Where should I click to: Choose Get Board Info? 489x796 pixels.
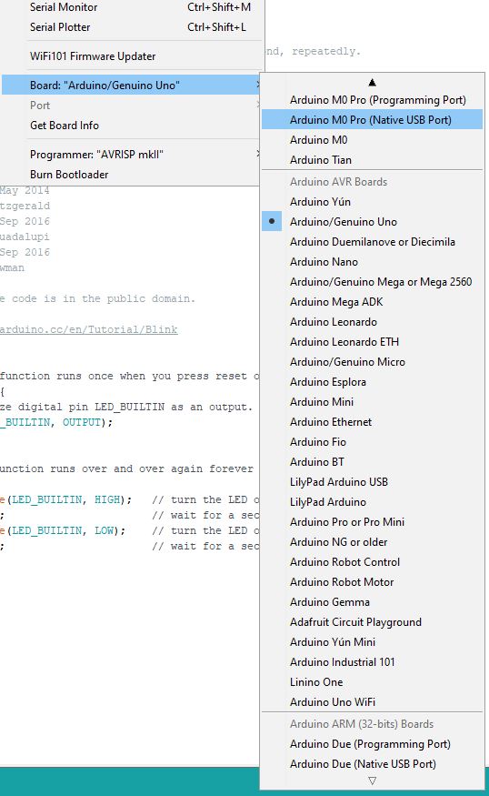pos(132,125)
